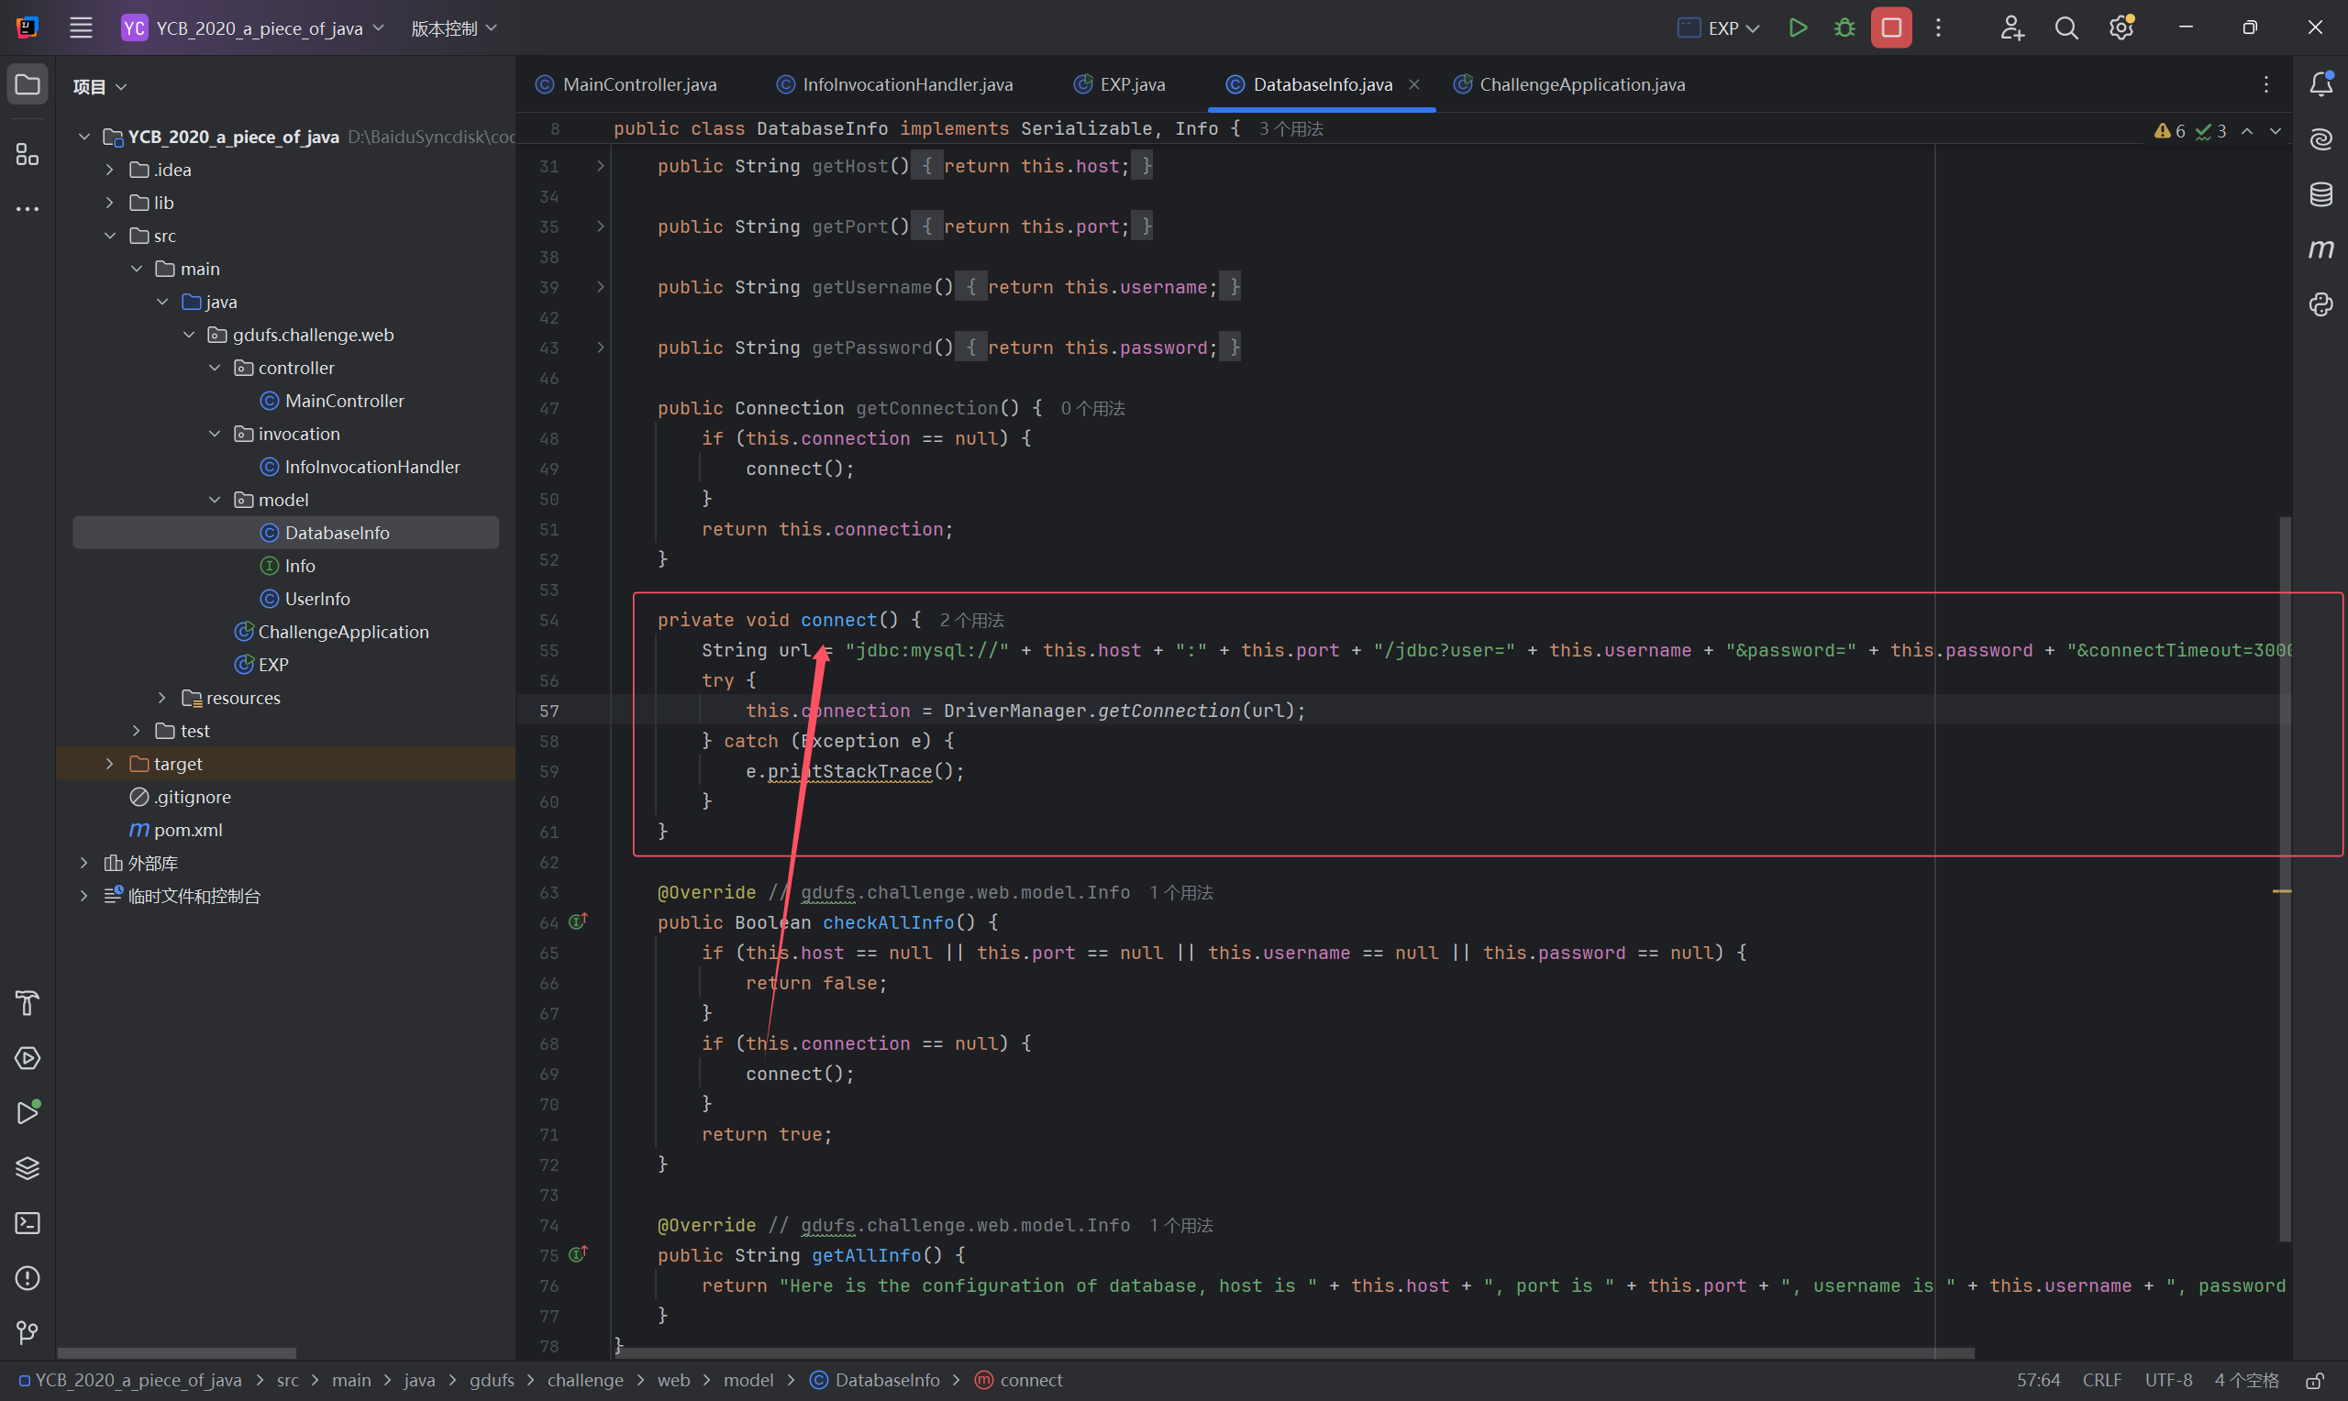Open the main hamburger menu
The width and height of the screenshot is (2348, 1401).
82,28
